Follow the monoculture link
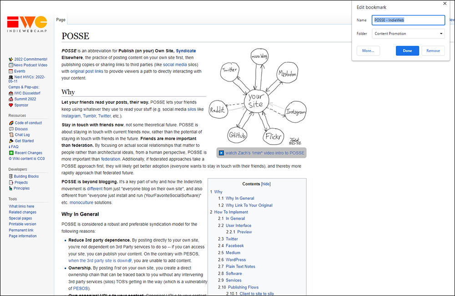 [x=81, y=203]
